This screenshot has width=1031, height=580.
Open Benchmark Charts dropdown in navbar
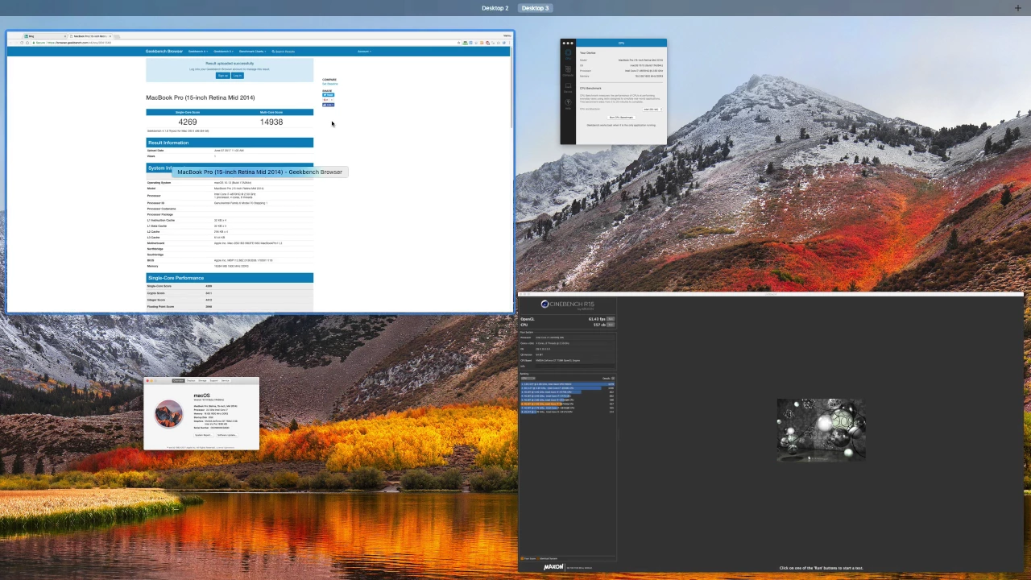252,52
